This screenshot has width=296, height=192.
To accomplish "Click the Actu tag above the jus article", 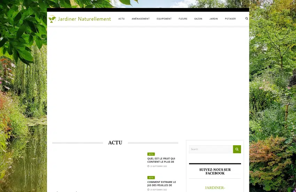I will tap(151, 178).
